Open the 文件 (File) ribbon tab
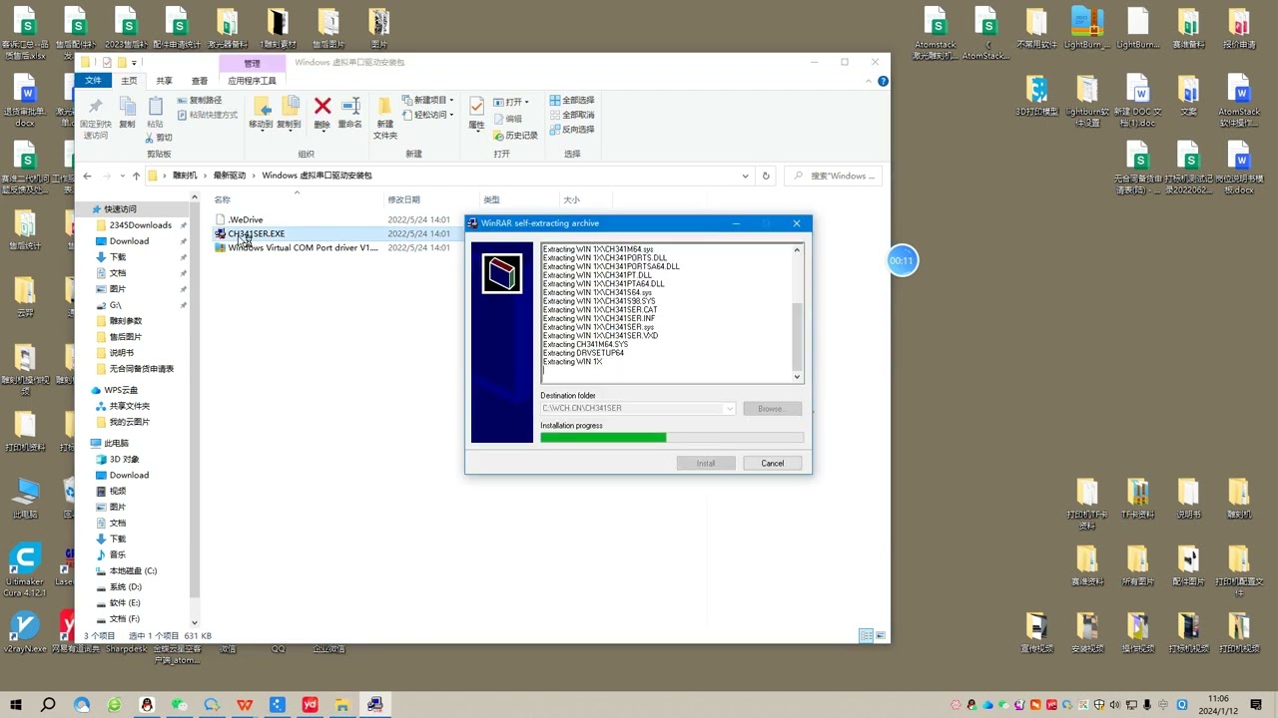This screenshot has height=718, width=1278. pos(93,81)
